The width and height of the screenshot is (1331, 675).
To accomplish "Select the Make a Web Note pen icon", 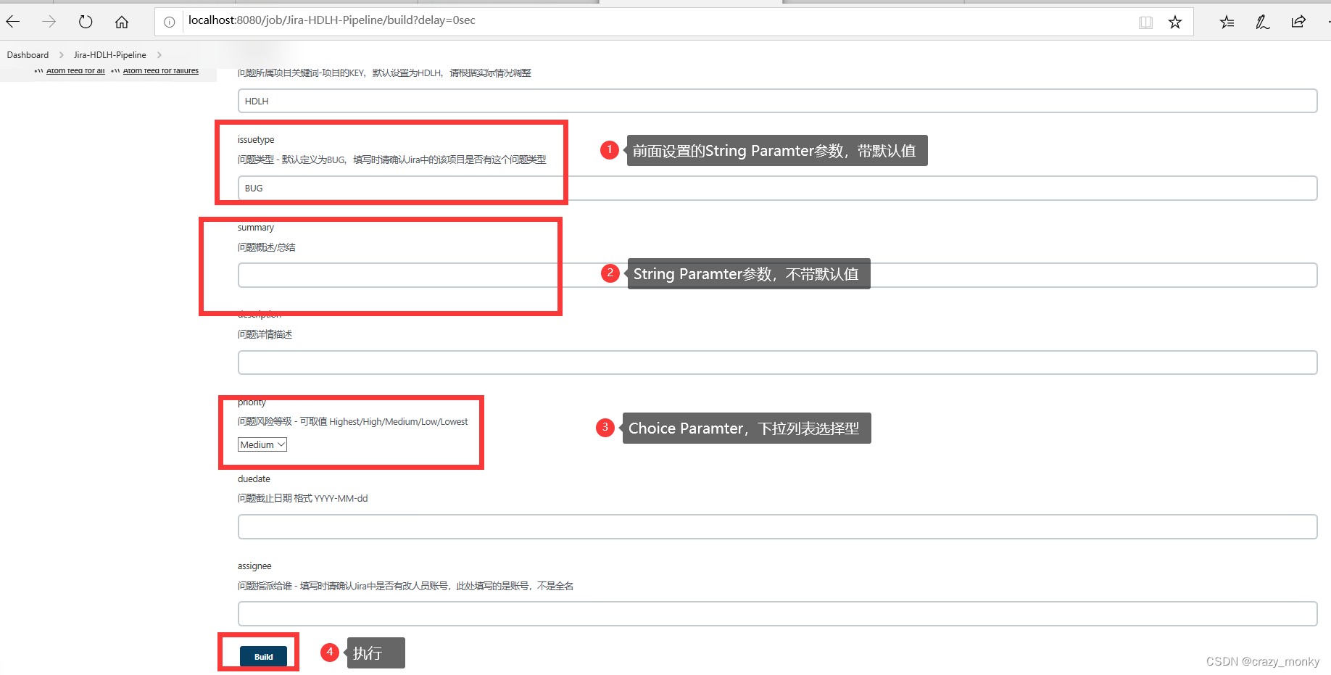I will click(1262, 22).
